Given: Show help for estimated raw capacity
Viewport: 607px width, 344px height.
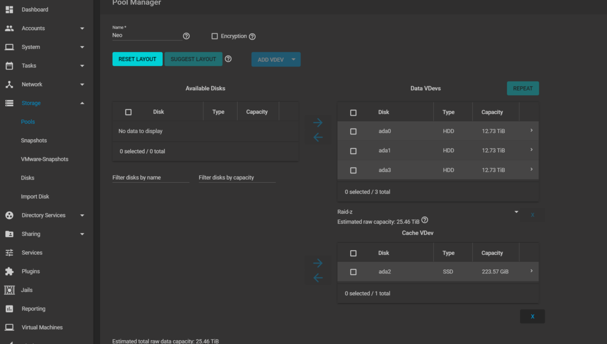Looking at the screenshot, I should point(425,220).
